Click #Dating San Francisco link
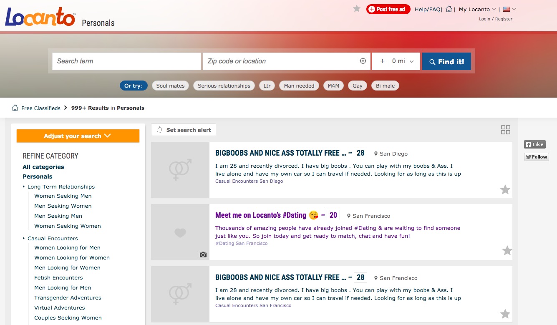 pyautogui.click(x=242, y=243)
